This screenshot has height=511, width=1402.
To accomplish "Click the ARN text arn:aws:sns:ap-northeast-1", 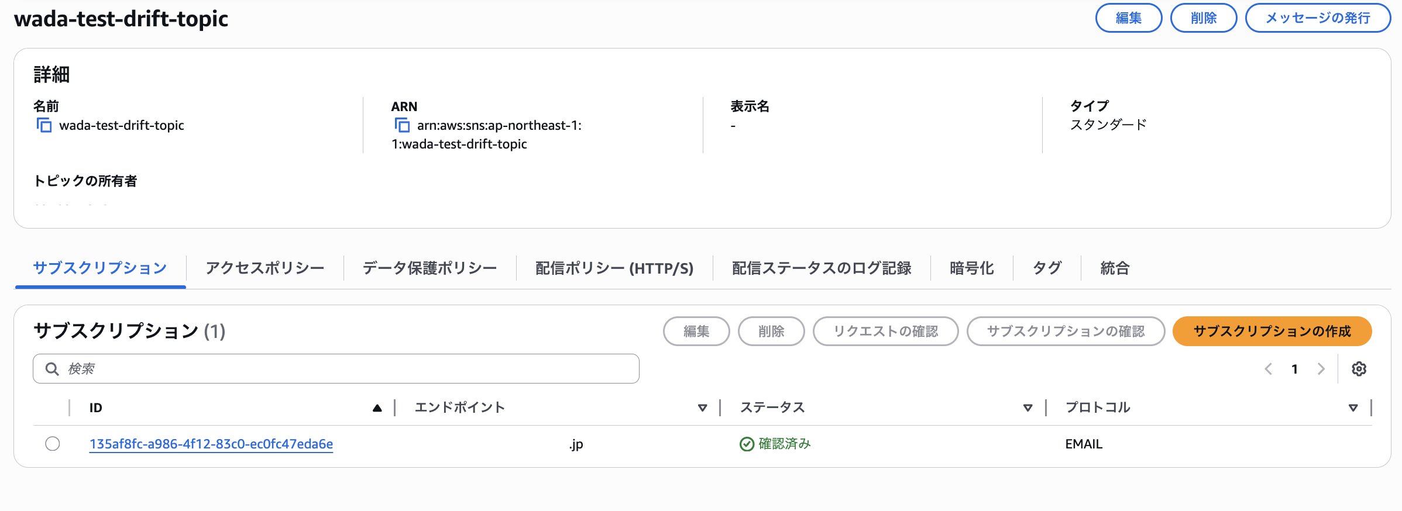I will [499, 125].
